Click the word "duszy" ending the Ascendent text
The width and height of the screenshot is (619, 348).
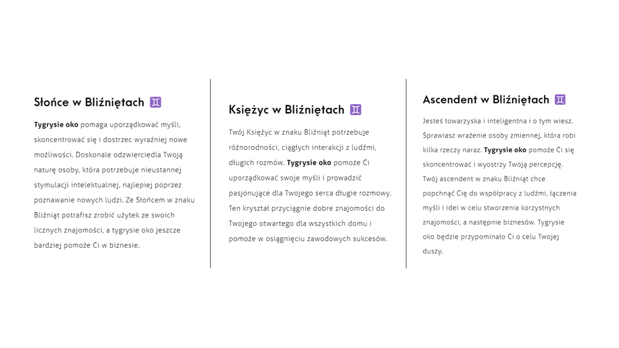click(432, 251)
